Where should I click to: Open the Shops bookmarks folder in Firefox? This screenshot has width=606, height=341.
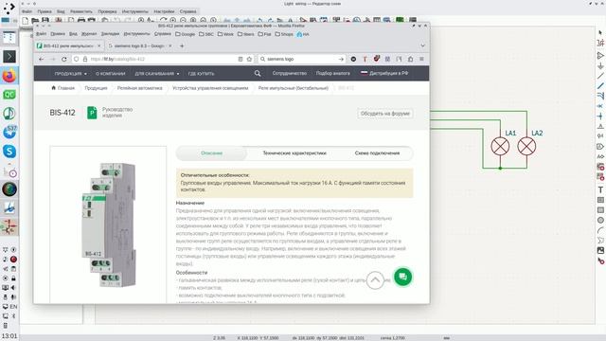tap(284, 34)
